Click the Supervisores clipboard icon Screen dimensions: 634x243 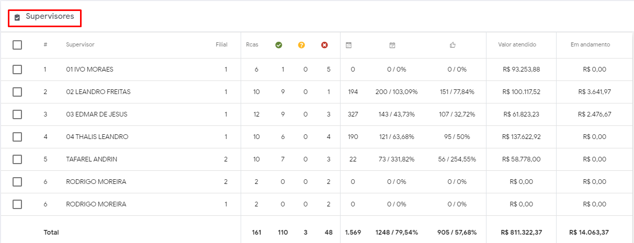pyautogui.click(x=17, y=18)
